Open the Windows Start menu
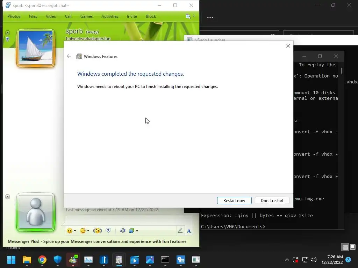This screenshot has height=268, width=358. tap(11, 260)
